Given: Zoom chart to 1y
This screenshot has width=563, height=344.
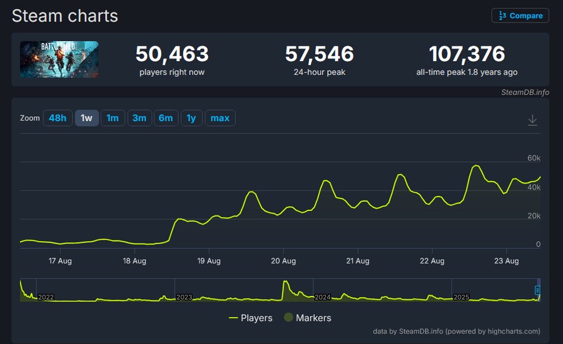Looking at the screenshot, I should pyautogui.click(x=191, y=118).
